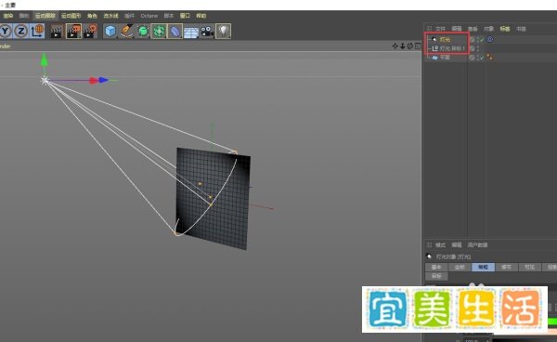The height and width of the screenshot is (342, 557).
Task: Open Object Manager 对象 menu
Action: point(489,29)
